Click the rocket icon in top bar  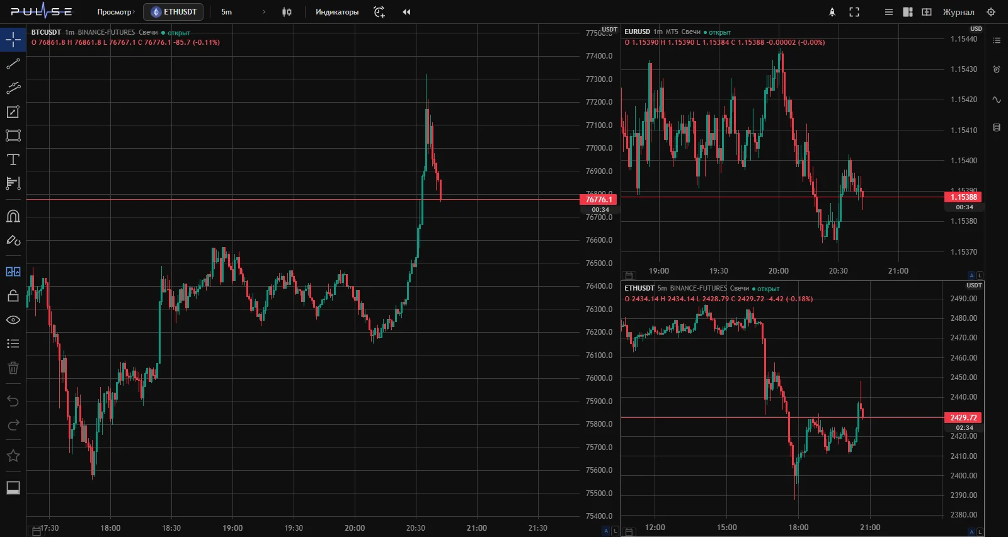(832, 12)
